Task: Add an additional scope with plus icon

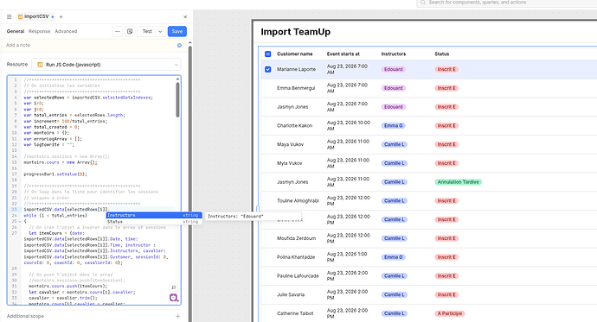Action: tap(178, 316)
